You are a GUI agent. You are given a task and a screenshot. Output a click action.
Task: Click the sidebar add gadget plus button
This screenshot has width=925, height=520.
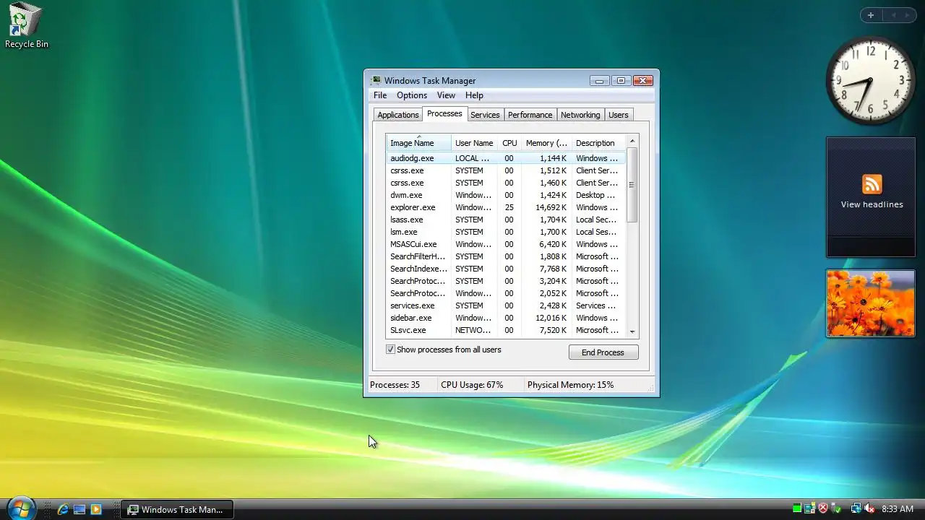(x=871, y=15)
